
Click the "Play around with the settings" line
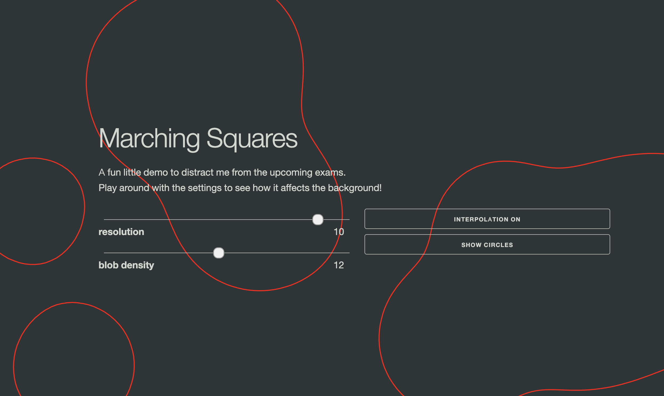tap(240, 188)
